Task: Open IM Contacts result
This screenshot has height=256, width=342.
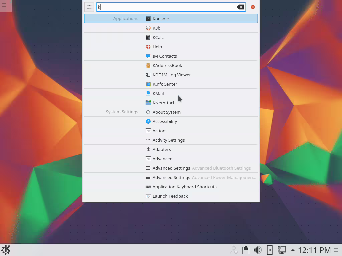Action: pyautogui.click(x=171, y=56)
